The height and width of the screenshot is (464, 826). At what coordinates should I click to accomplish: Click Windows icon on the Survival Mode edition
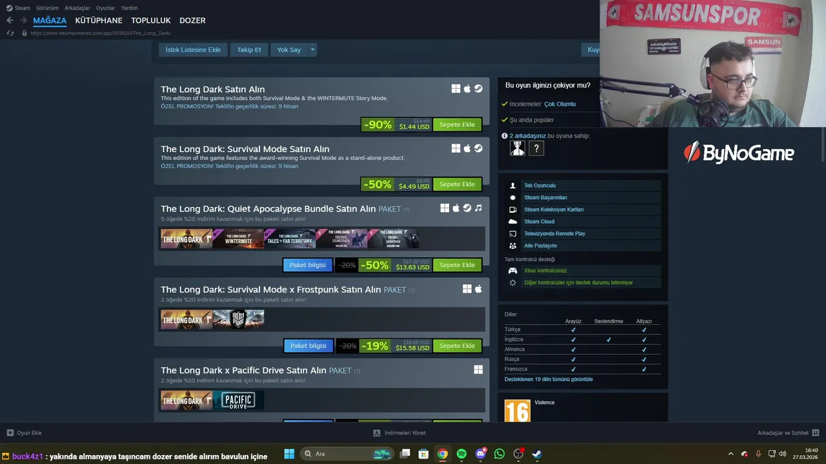[456, 148]
